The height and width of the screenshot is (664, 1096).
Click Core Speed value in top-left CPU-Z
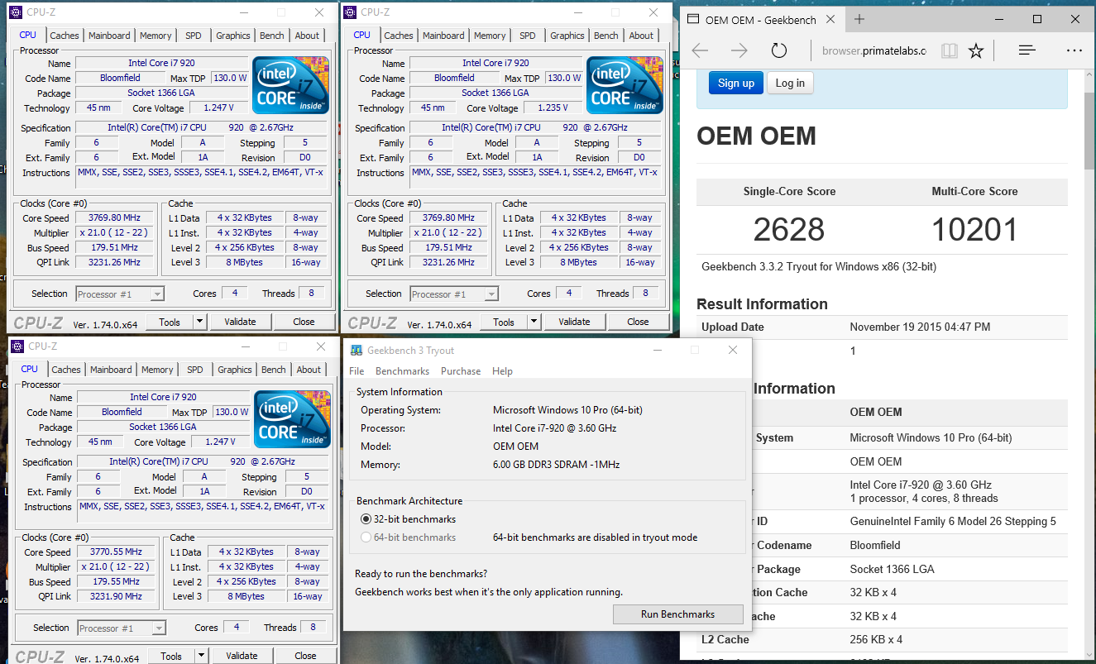tap(114, 218)
